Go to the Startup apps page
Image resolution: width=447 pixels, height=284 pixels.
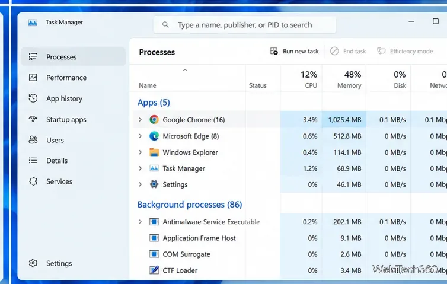point(66,120)
